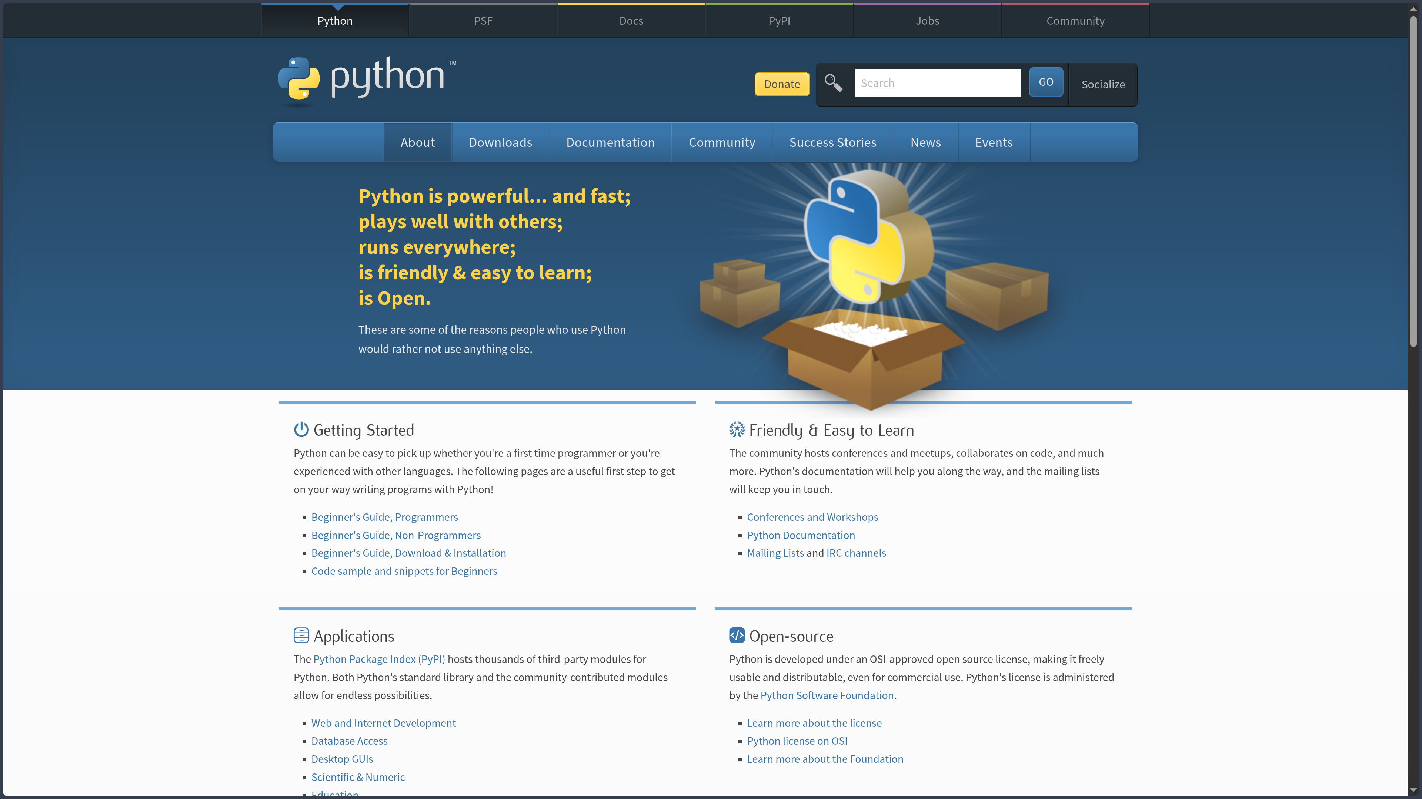Open the News menu
Viewport: 1422px width, 799px height.
(x=925, y=142)
